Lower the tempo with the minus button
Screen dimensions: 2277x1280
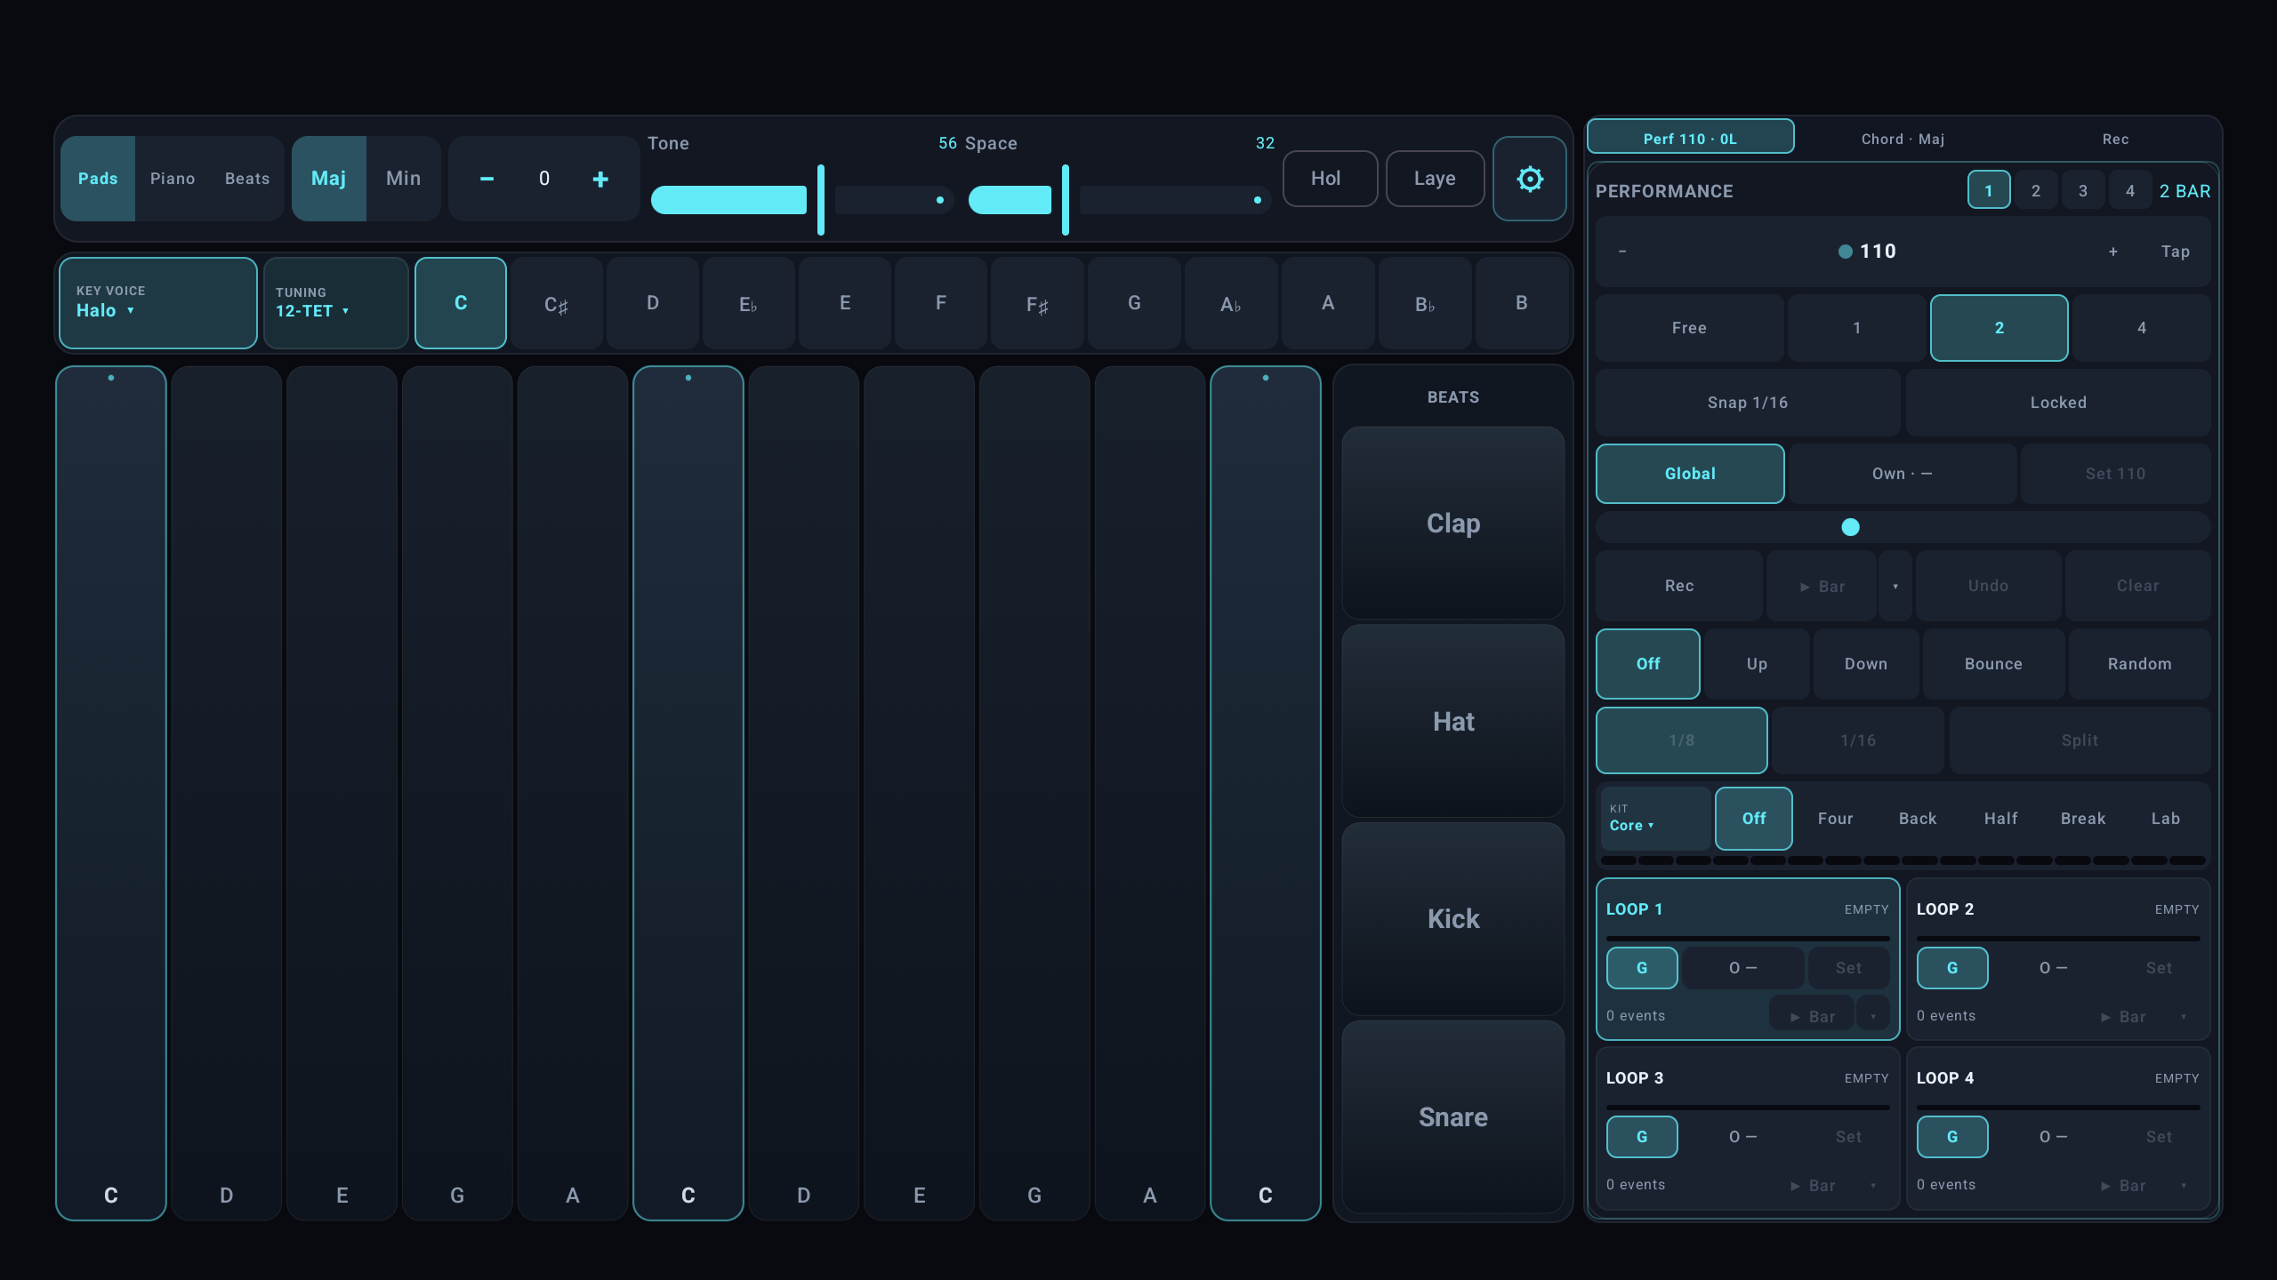tap(1622, 252)
